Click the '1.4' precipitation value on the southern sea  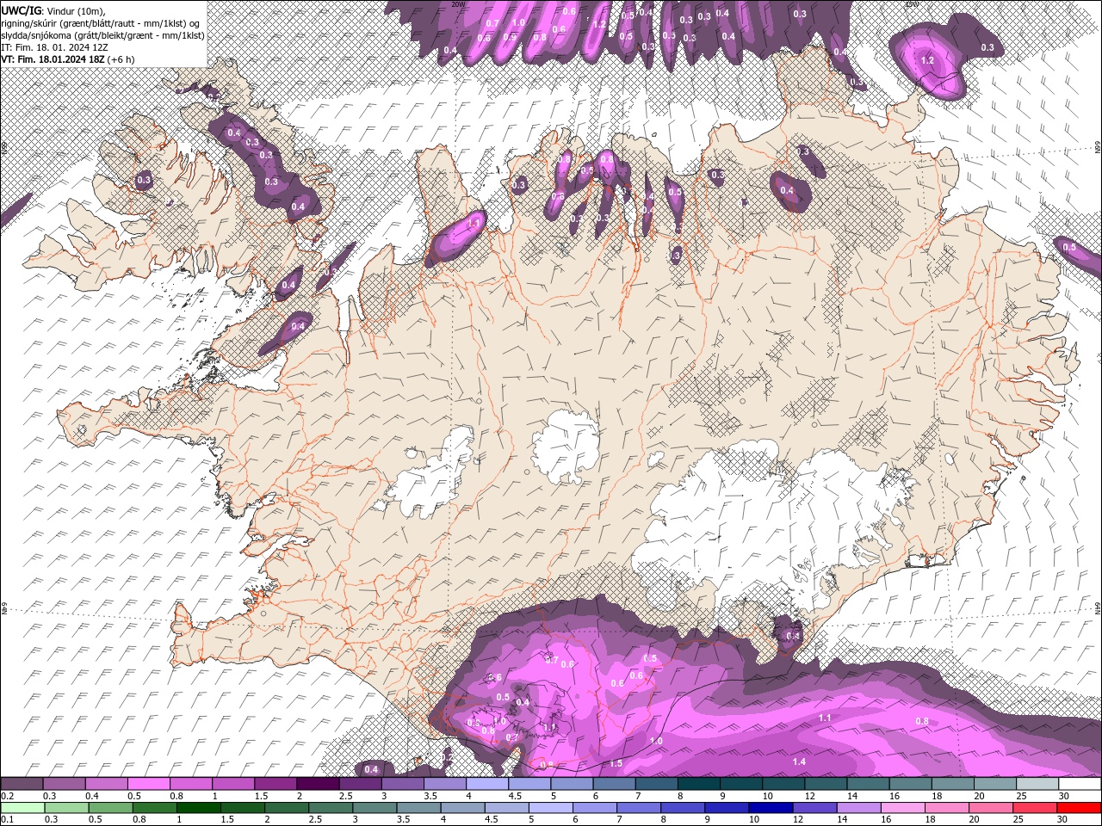pyautogui.click(x=799, y=761)
